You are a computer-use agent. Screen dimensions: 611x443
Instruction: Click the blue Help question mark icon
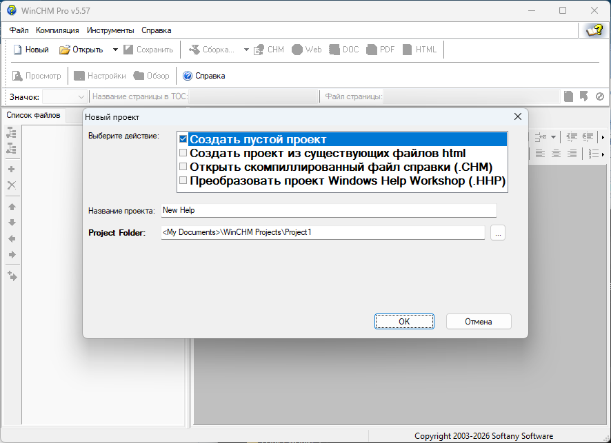(188, 76)
